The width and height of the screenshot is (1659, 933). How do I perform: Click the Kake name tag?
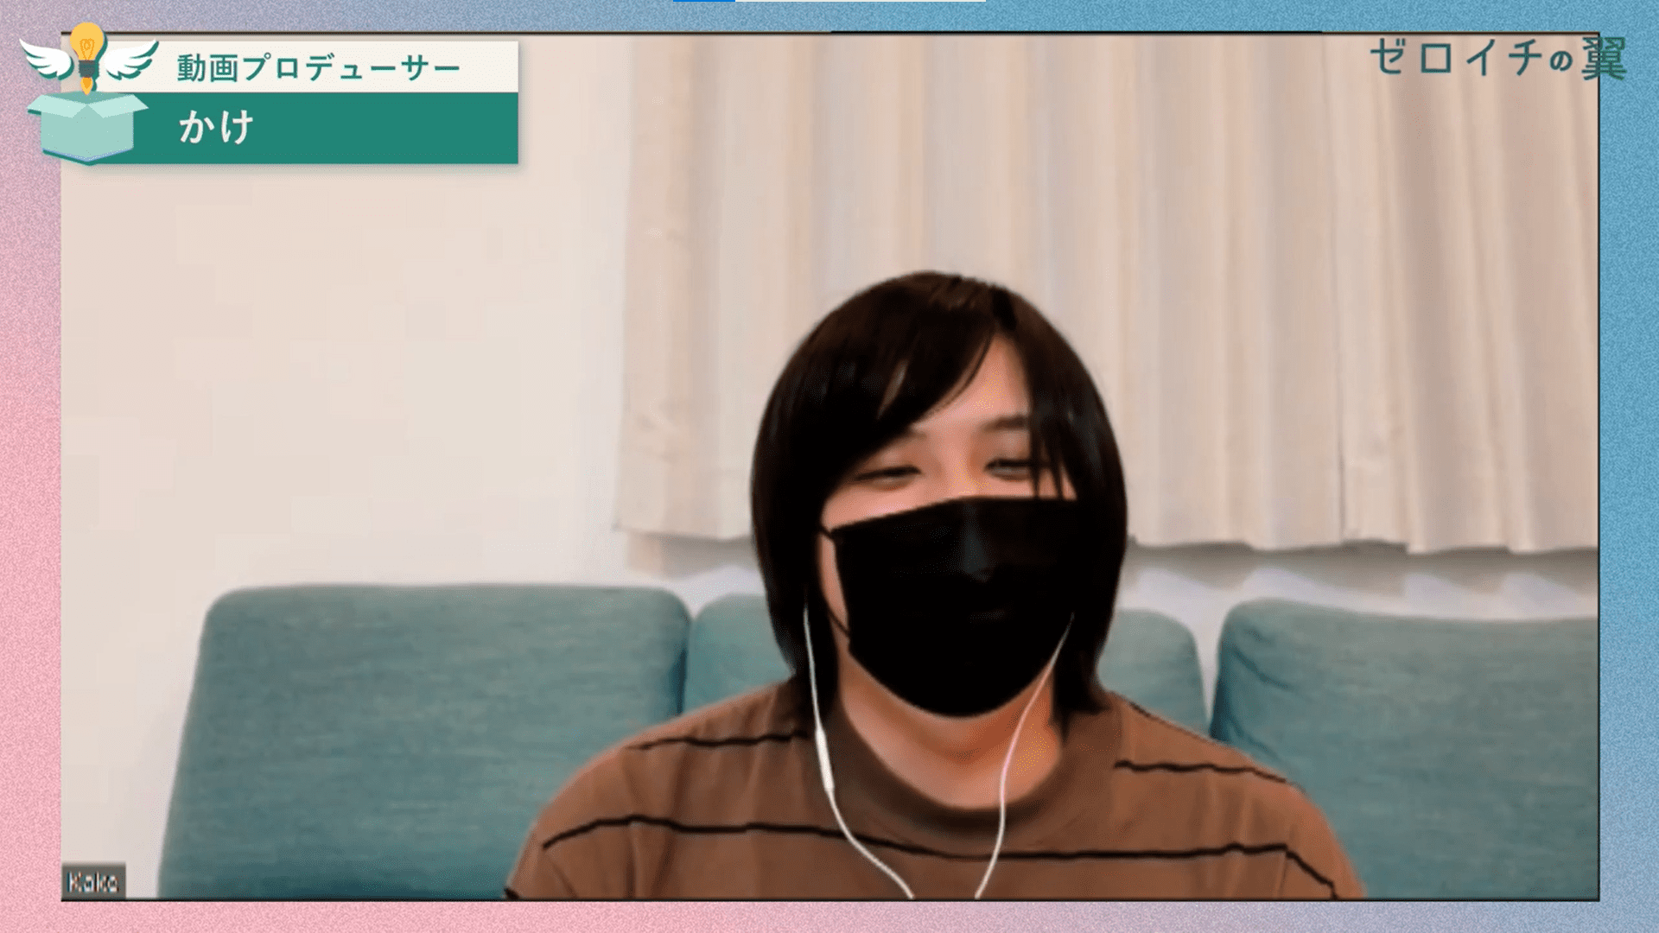point(93,881)
